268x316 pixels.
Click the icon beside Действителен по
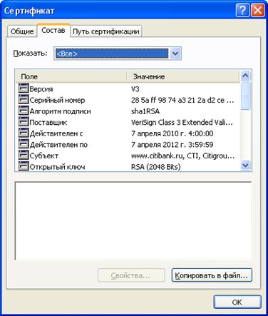pyautogui.click(x=24, y=144)
